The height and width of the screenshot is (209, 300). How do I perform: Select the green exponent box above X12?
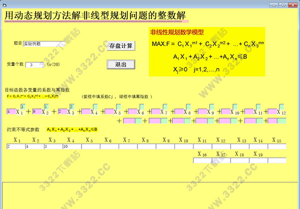(281, 107)
